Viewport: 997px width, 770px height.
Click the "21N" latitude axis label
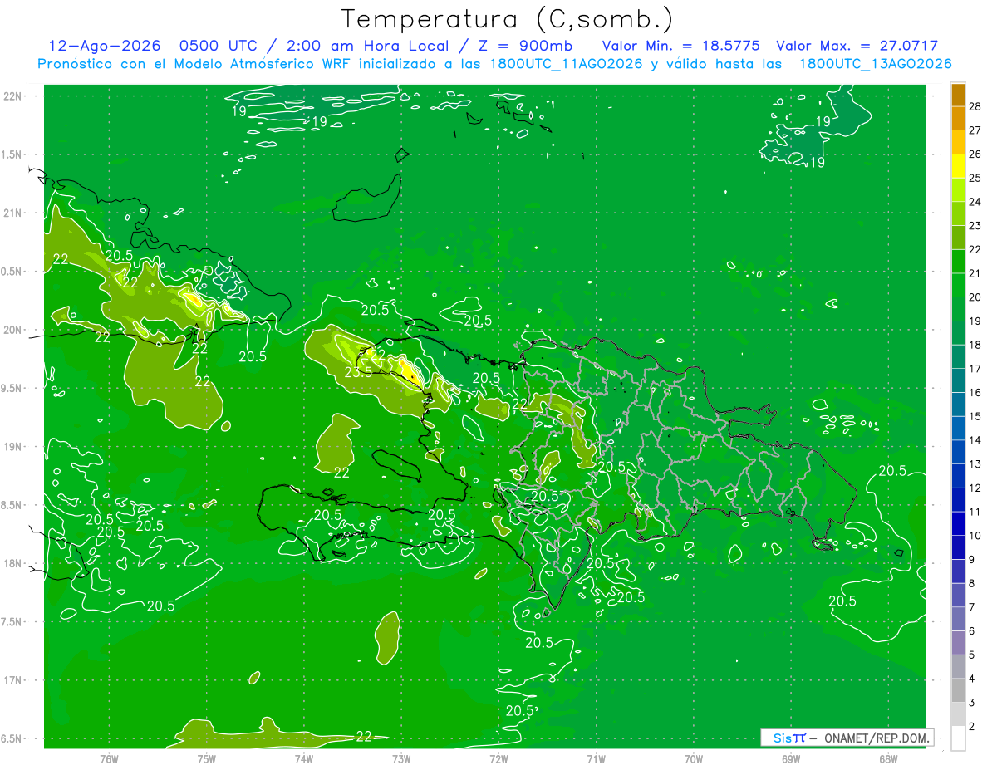(13, 213)
